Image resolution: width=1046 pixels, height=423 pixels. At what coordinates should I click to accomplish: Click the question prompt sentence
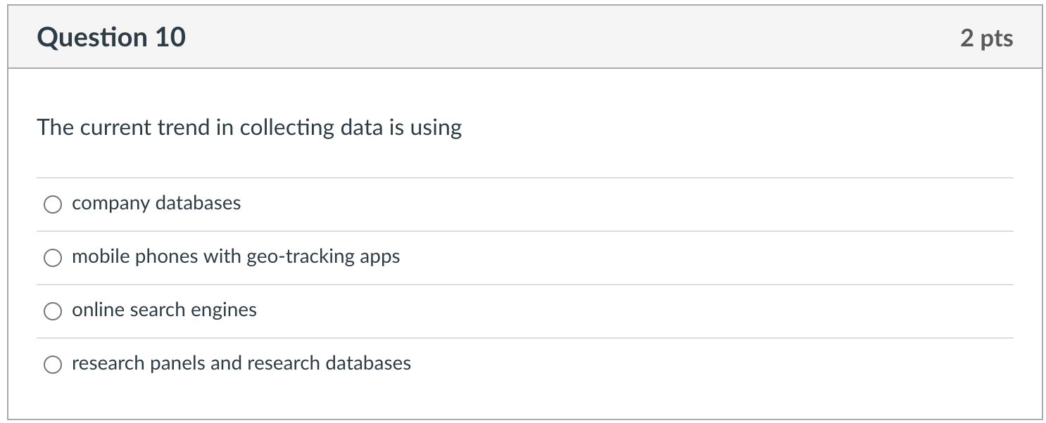[249, 128]
